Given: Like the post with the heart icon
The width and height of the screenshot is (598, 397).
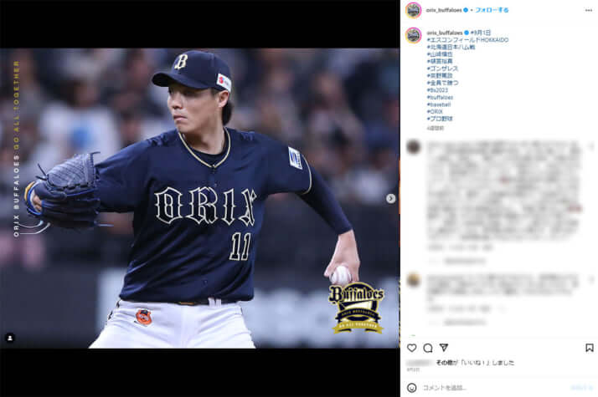Looking at the screenshot, I should (412, 348).
